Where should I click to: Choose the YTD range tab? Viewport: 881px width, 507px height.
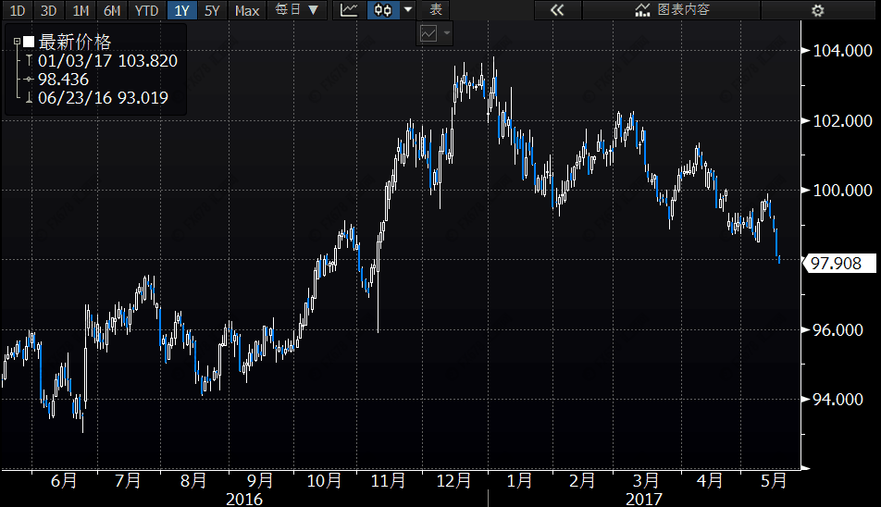click(x=146, y=10)
